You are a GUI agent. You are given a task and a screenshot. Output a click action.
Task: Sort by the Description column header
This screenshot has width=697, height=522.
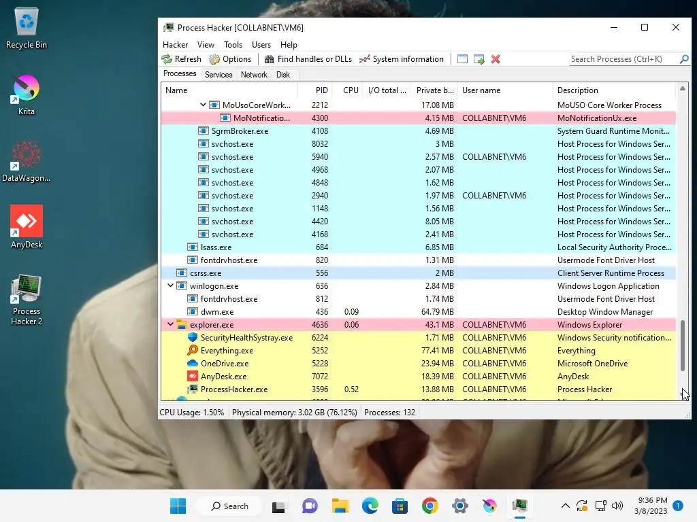615,90
